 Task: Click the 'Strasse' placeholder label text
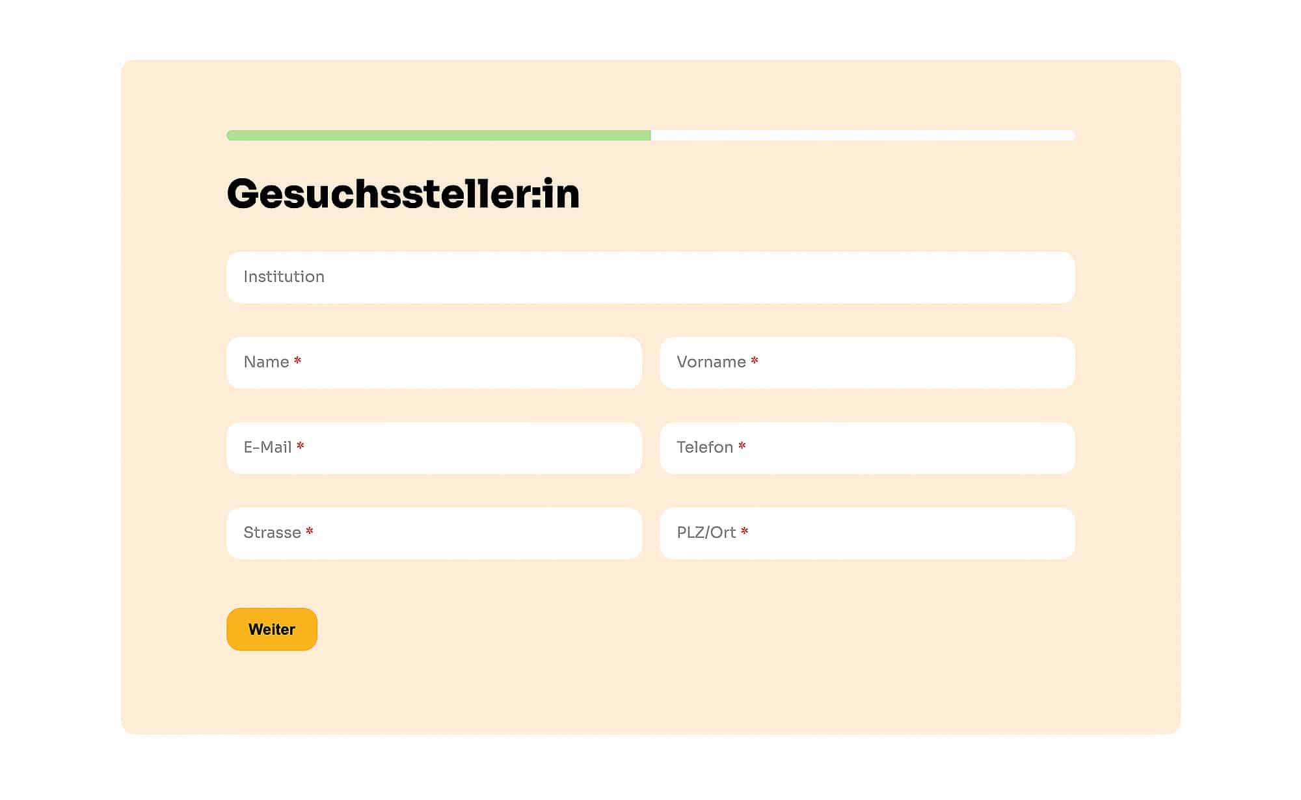click(272, 533)
